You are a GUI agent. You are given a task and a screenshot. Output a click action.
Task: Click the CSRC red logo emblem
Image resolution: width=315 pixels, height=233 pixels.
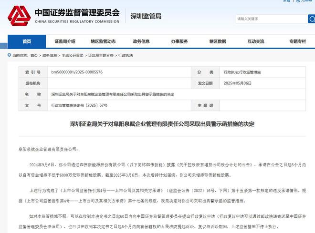19,16
